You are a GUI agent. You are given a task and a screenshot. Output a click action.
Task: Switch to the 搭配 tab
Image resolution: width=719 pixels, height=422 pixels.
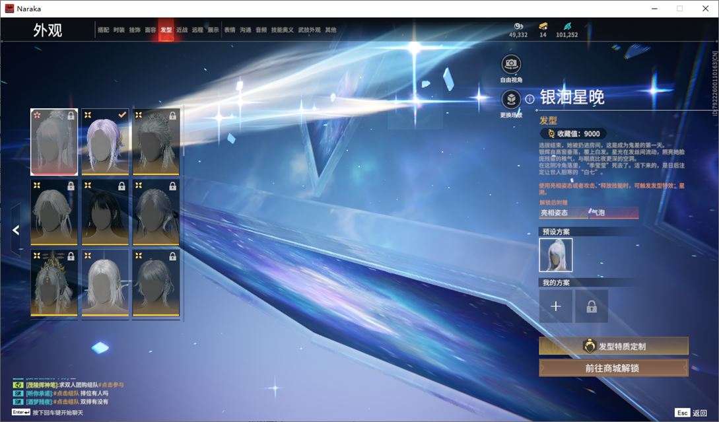point(103,30)
